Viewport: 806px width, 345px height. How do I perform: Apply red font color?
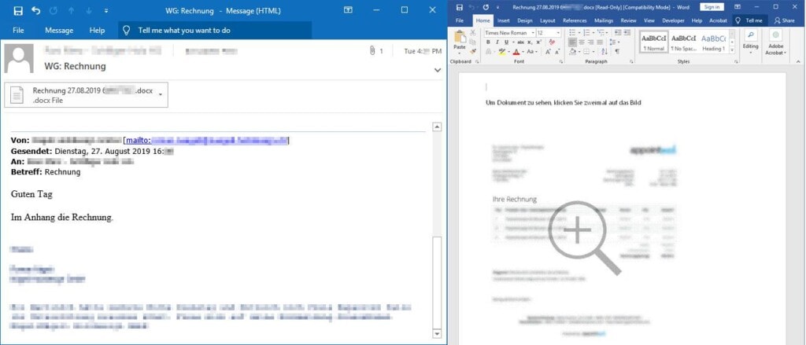[x=516, y=52]
